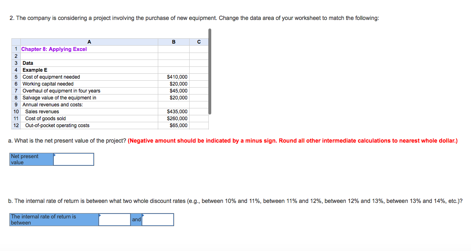471x251 pixels.
Task: Click the first discount rate answer box
Action: (115, 219)
